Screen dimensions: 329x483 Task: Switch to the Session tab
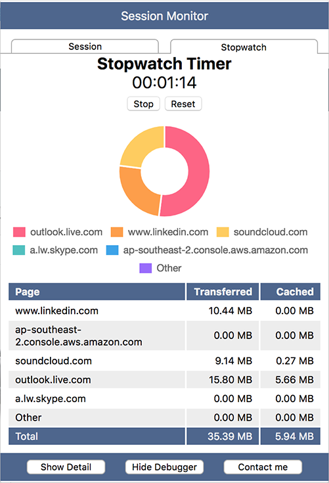85,47
